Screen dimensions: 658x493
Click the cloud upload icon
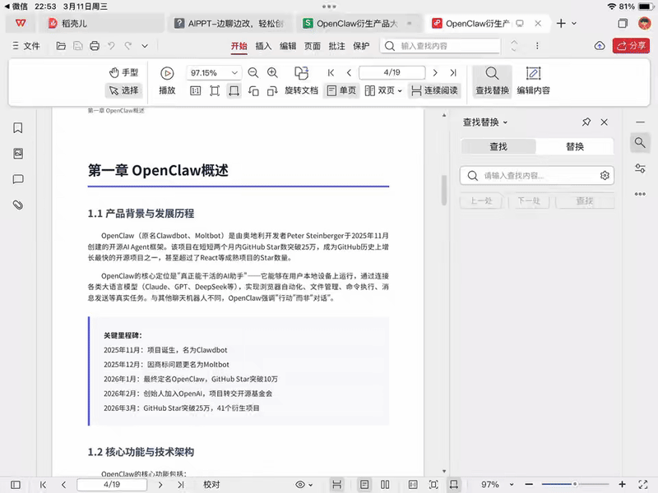[x=600, y=46]
